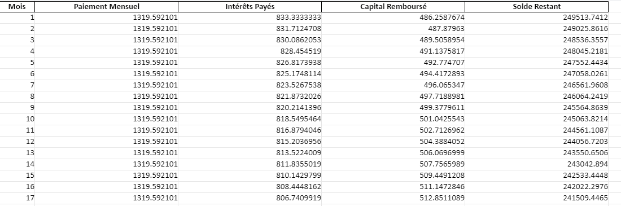The height and width of the screenshot is (206, 621).
Task: Click month 5 cell
Action: pos(18,63)
